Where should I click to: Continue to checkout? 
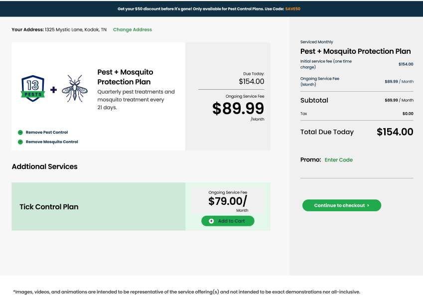click(341, 205)
